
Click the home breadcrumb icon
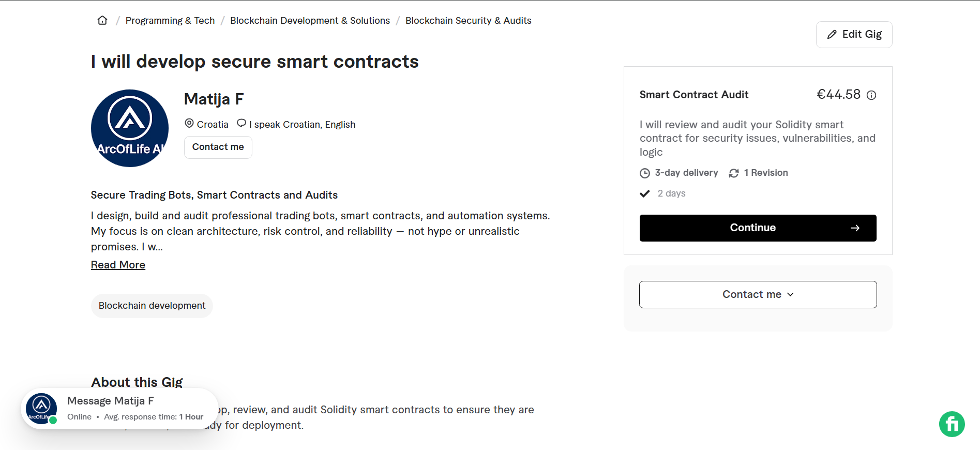coord(102,20)
